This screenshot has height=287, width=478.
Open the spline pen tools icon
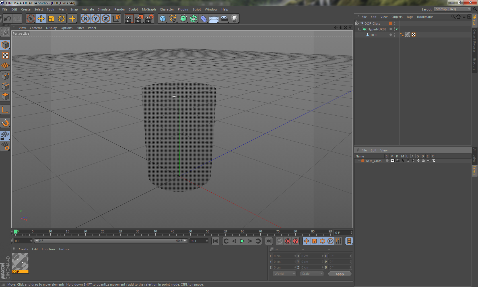[x=173, y=19]
